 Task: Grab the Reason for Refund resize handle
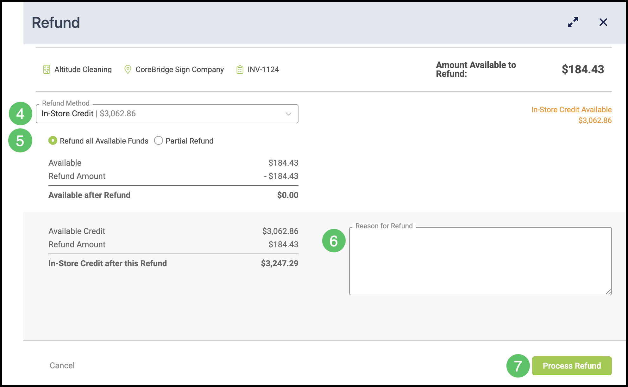coord(608,292)
